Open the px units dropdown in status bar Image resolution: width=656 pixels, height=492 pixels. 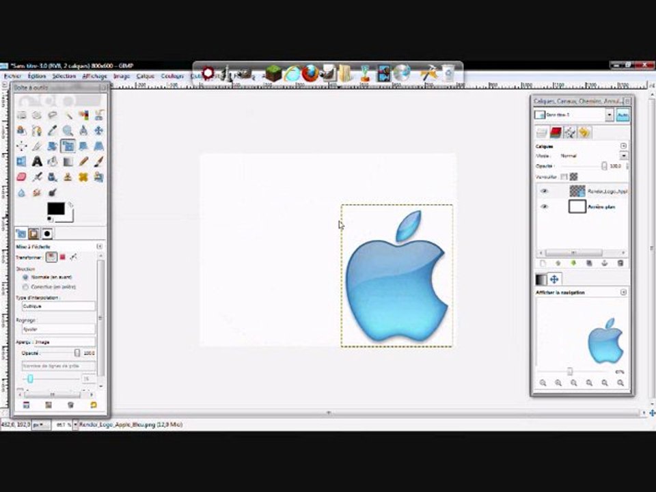click(x=41, y=424)
